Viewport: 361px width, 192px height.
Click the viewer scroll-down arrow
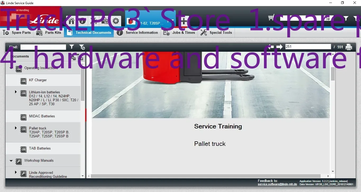[333, 171]
